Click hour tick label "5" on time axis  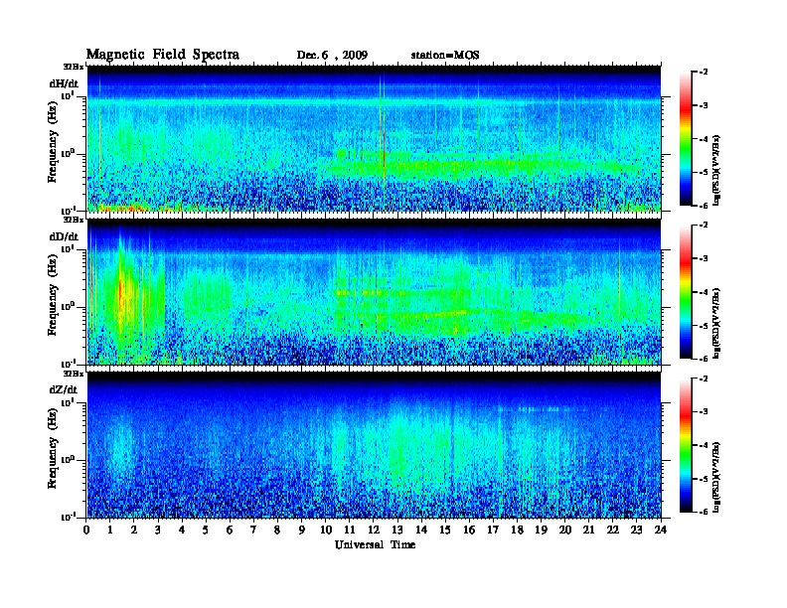pos(206,530)
